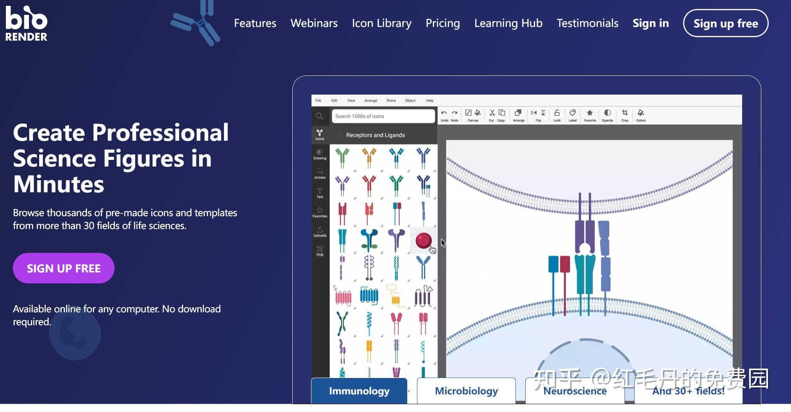Click the Sign up free outlined button
791x412 pixels.
click(726, 23)
